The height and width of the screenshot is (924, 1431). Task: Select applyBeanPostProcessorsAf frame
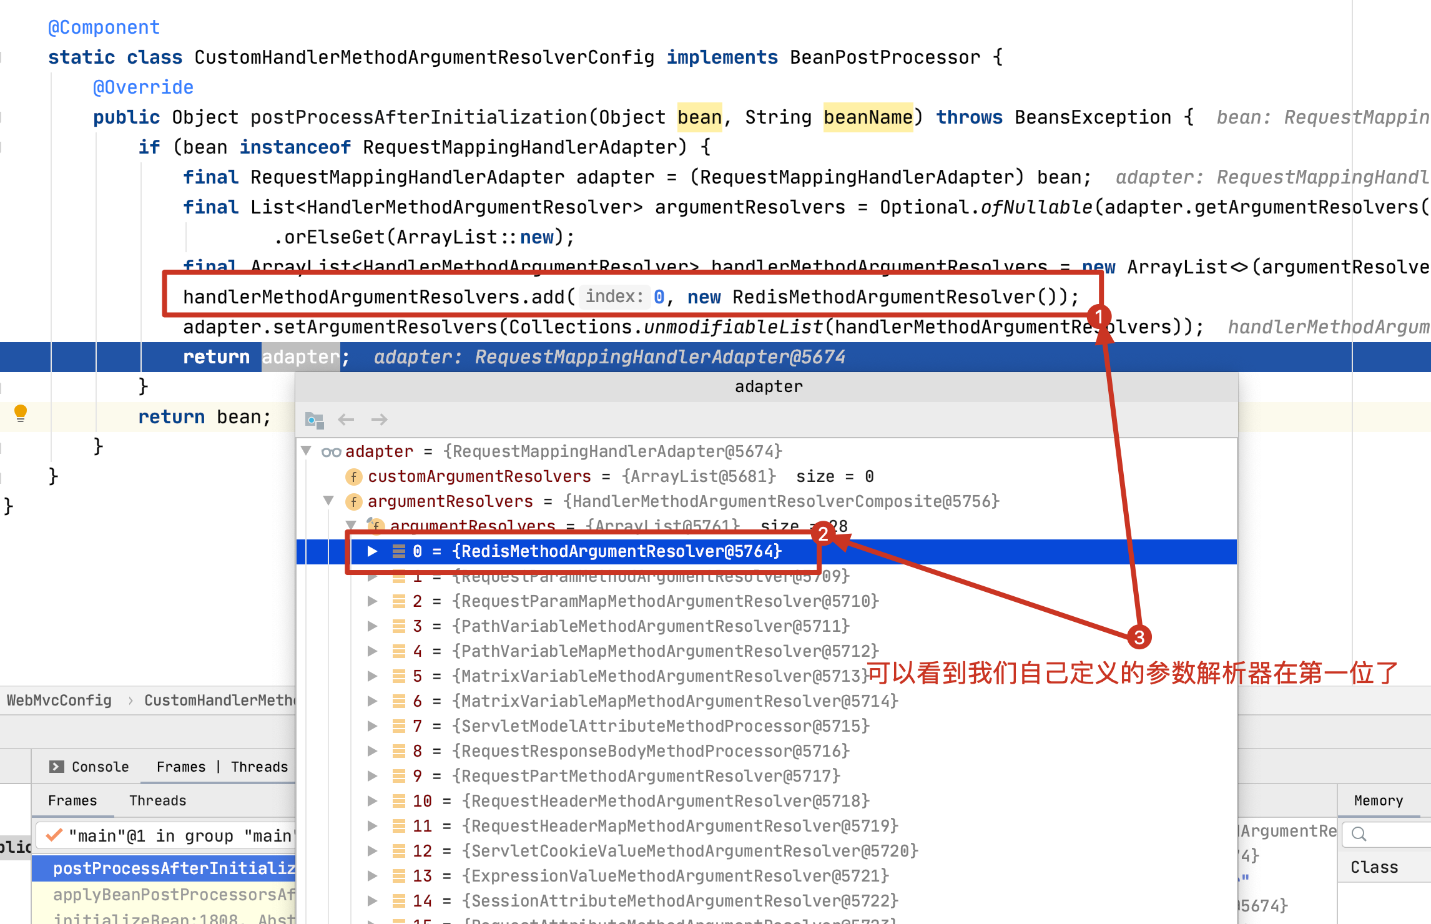click(x=164, y=895)
